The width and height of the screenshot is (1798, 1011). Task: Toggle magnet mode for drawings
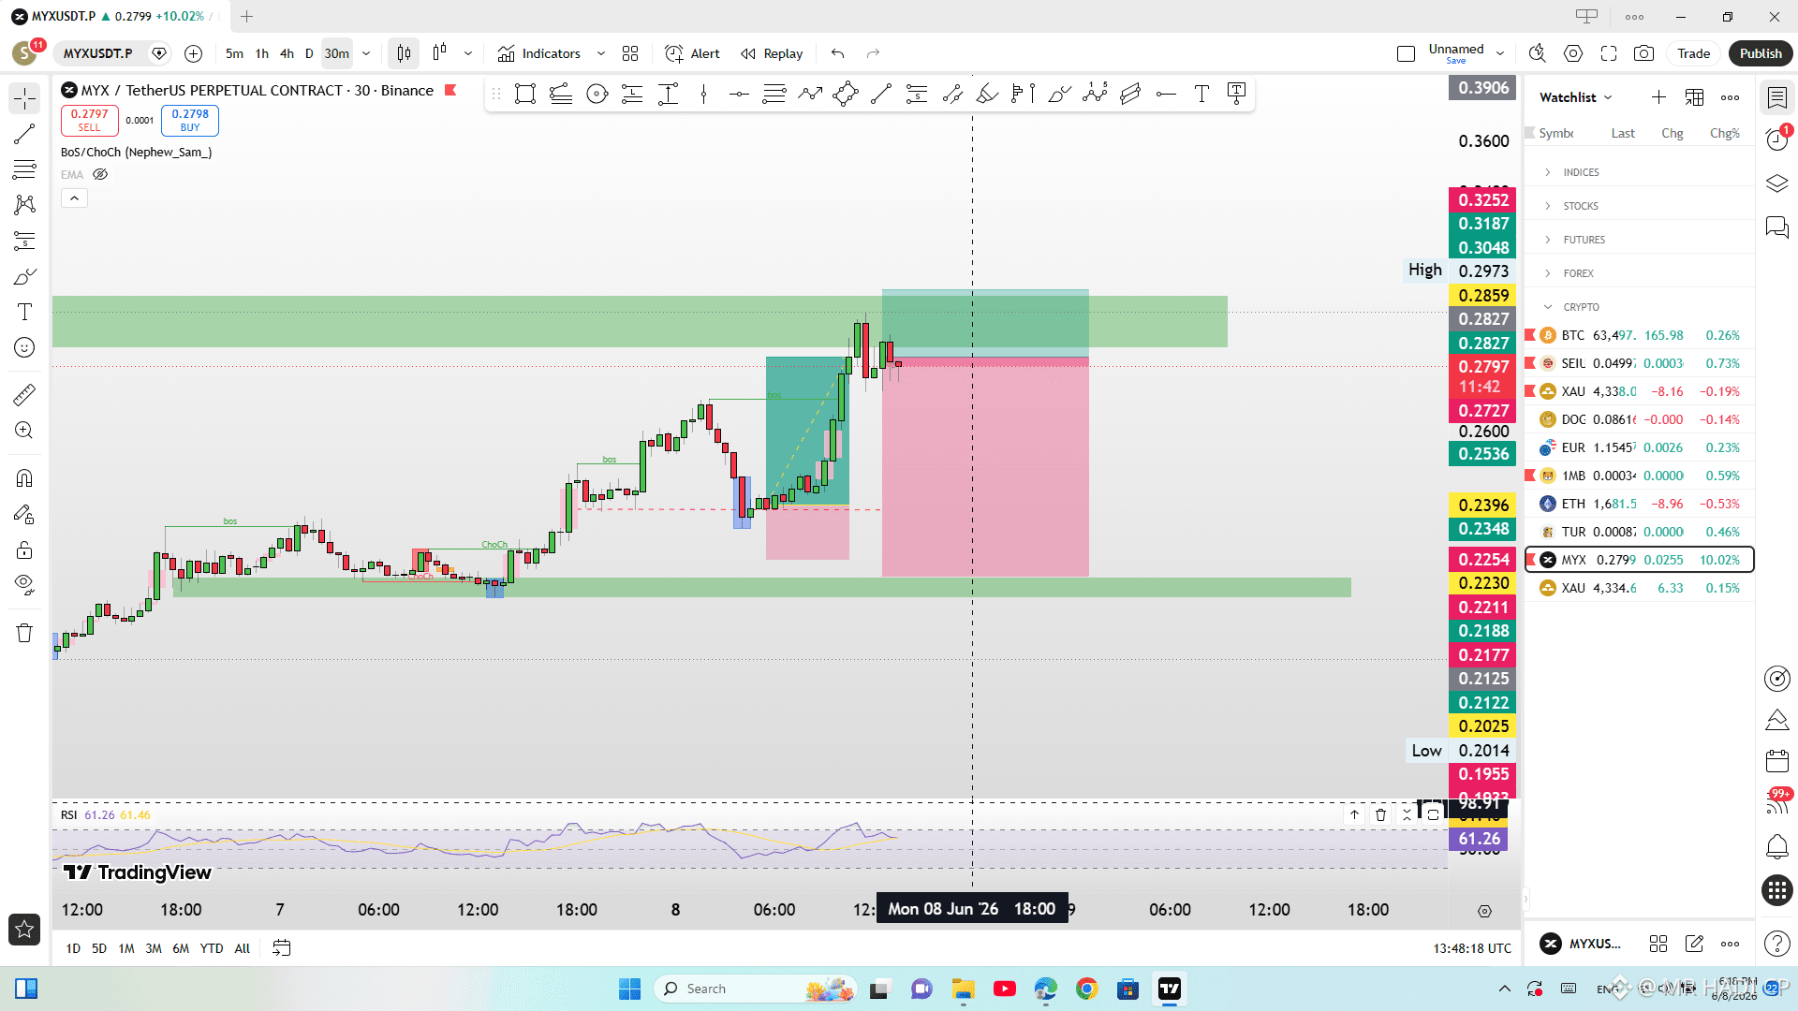(x=24, y=478)
